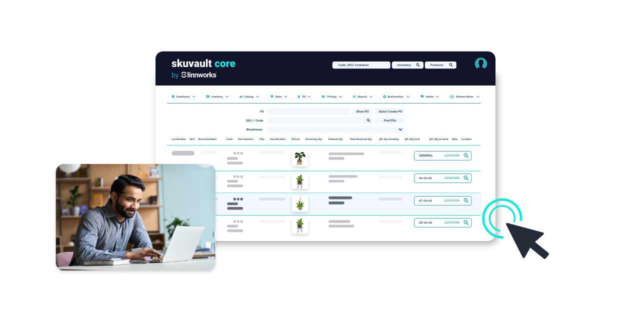This screenshot has width=635, height=310.
Task: Click the search icon in the GENERAL location row
Action: (x=466, y=155)
